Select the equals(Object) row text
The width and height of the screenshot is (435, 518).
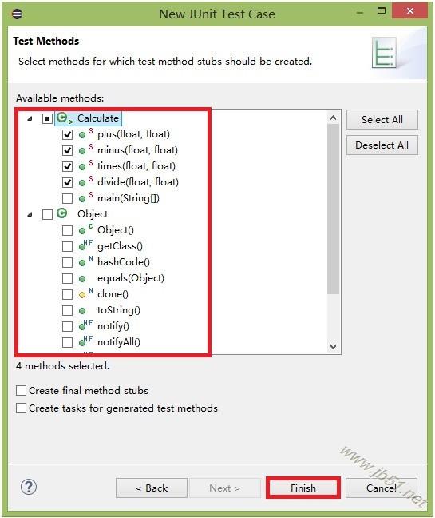[x=131, y=278]
